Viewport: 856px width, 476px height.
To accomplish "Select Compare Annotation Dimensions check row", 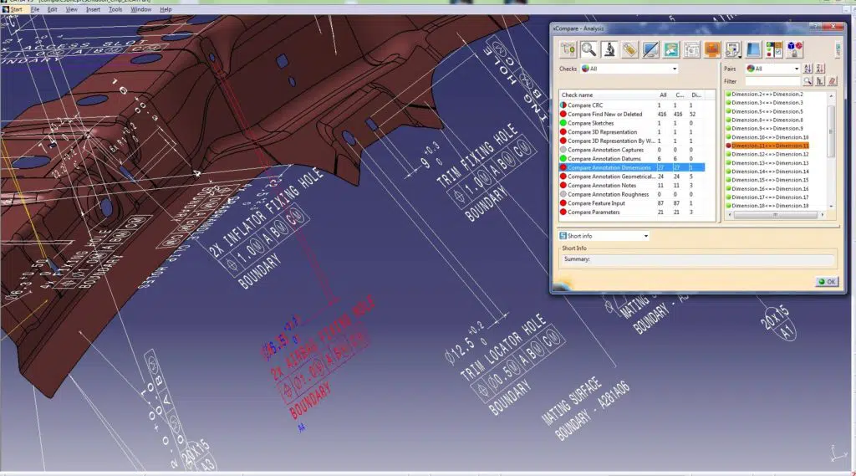I will tap(632, 168).
